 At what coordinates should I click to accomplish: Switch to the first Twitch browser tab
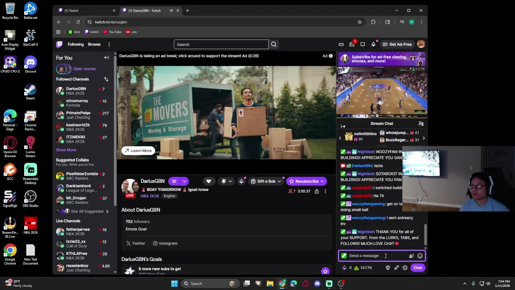[x=87, y=10]
